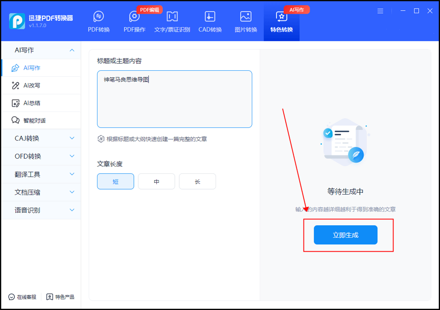The height and width of the screenshot is (310, 440).
Task: Click the AI总结 sparkle icon
Action: (x=15, y=103)
